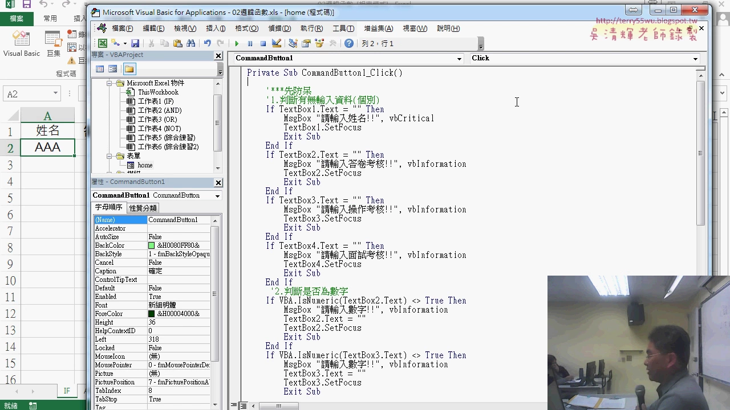
Task: Switch to 性質分類 properties tab
Action: click(x=143, y=208)
